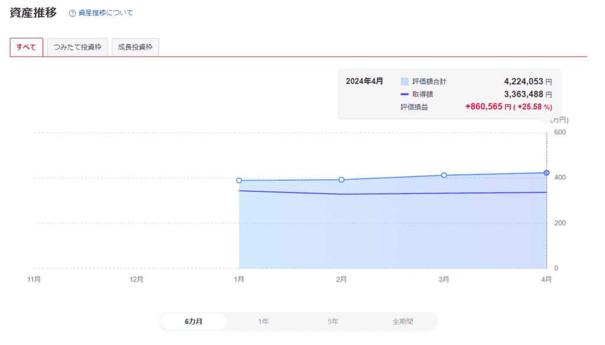Select the 1年 period option

point(264,321)
